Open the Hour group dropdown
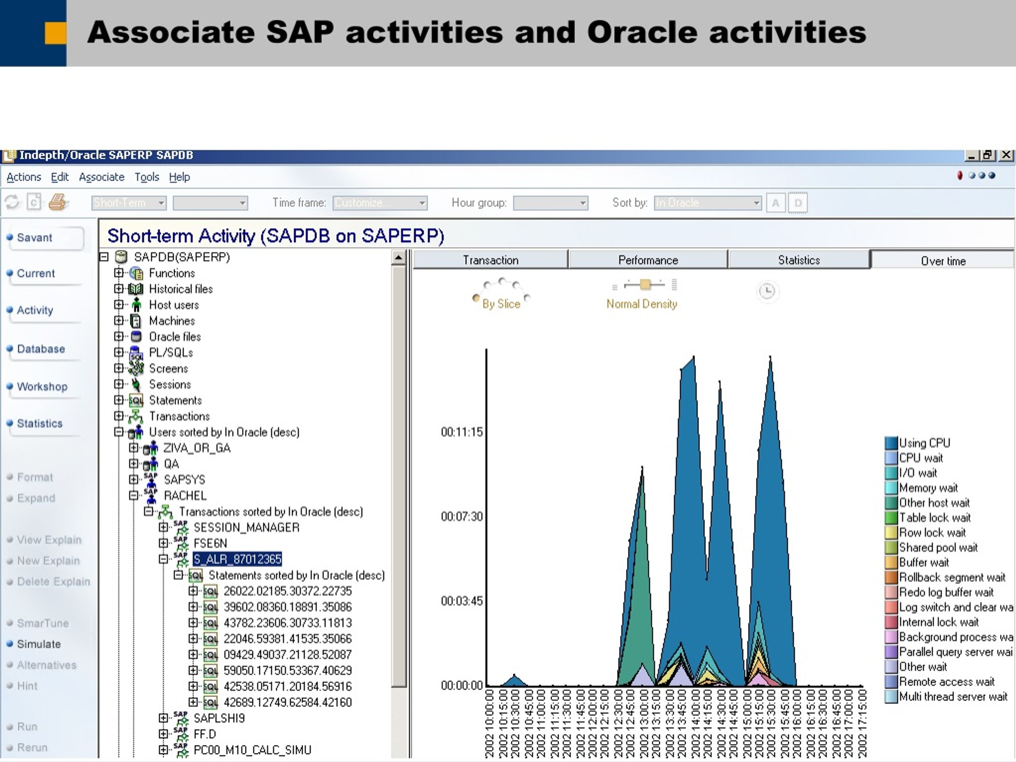Screen dimensions: 1016x762 (550, 202)
